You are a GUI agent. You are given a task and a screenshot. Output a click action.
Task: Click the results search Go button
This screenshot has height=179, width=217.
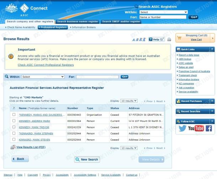point(125,77)
